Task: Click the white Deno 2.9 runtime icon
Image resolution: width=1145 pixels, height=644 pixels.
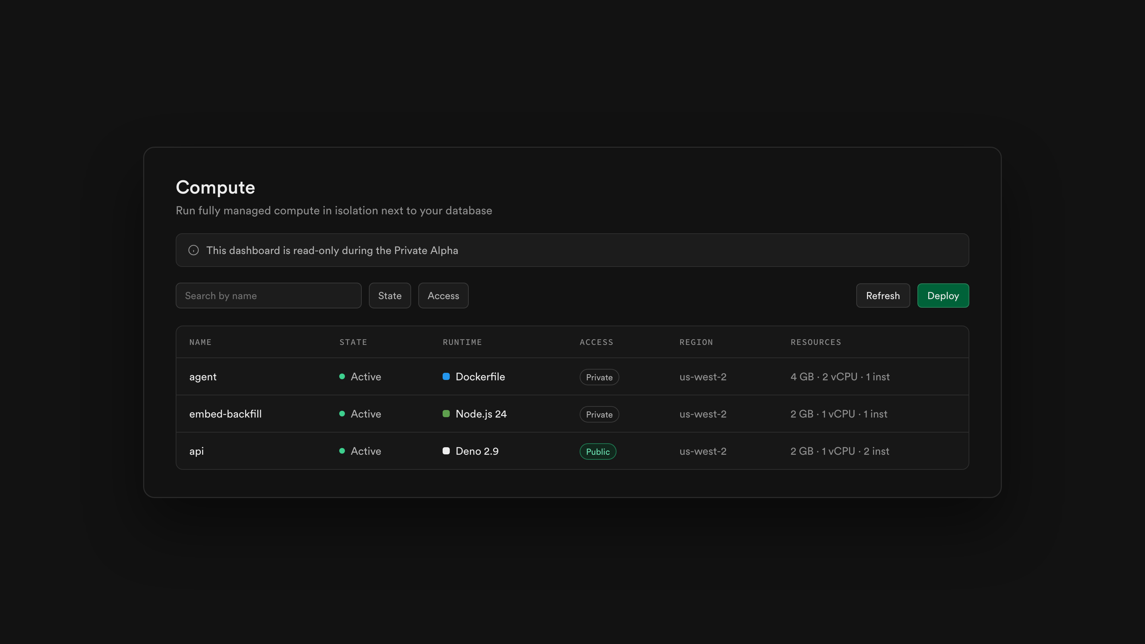Action: [446, 451]
